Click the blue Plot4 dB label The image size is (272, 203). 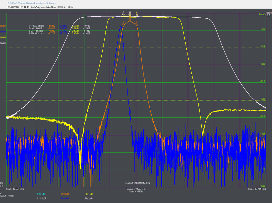point(65,198)
